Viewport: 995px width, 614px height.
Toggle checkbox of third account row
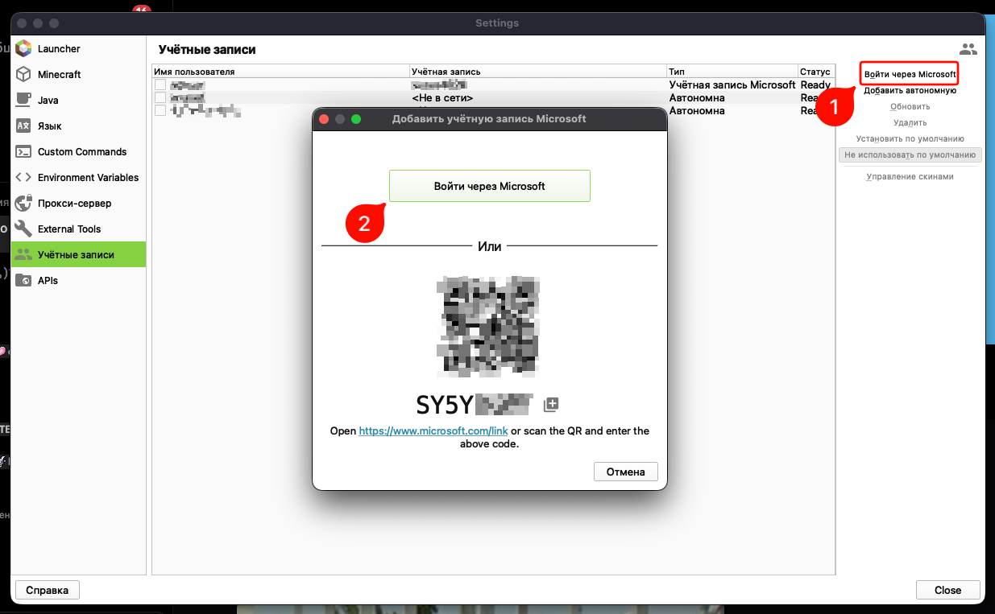[x=160, y=110]
